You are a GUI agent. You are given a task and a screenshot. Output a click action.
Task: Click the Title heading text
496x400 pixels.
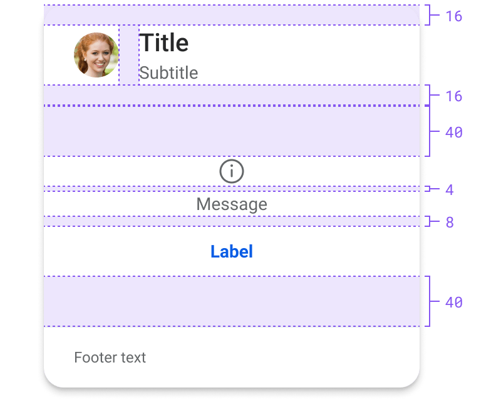click(x=164, y=42)
